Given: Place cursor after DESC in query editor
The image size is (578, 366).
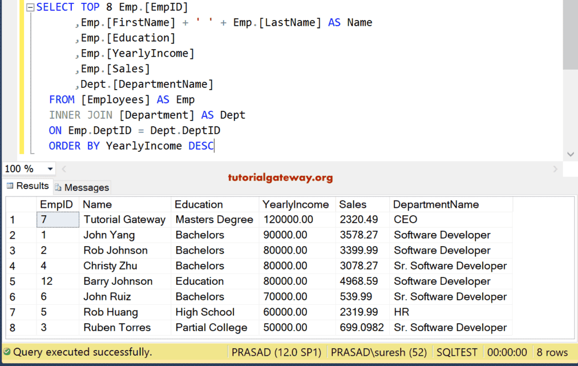Looking at the screenshot, I should pos(215,146).
